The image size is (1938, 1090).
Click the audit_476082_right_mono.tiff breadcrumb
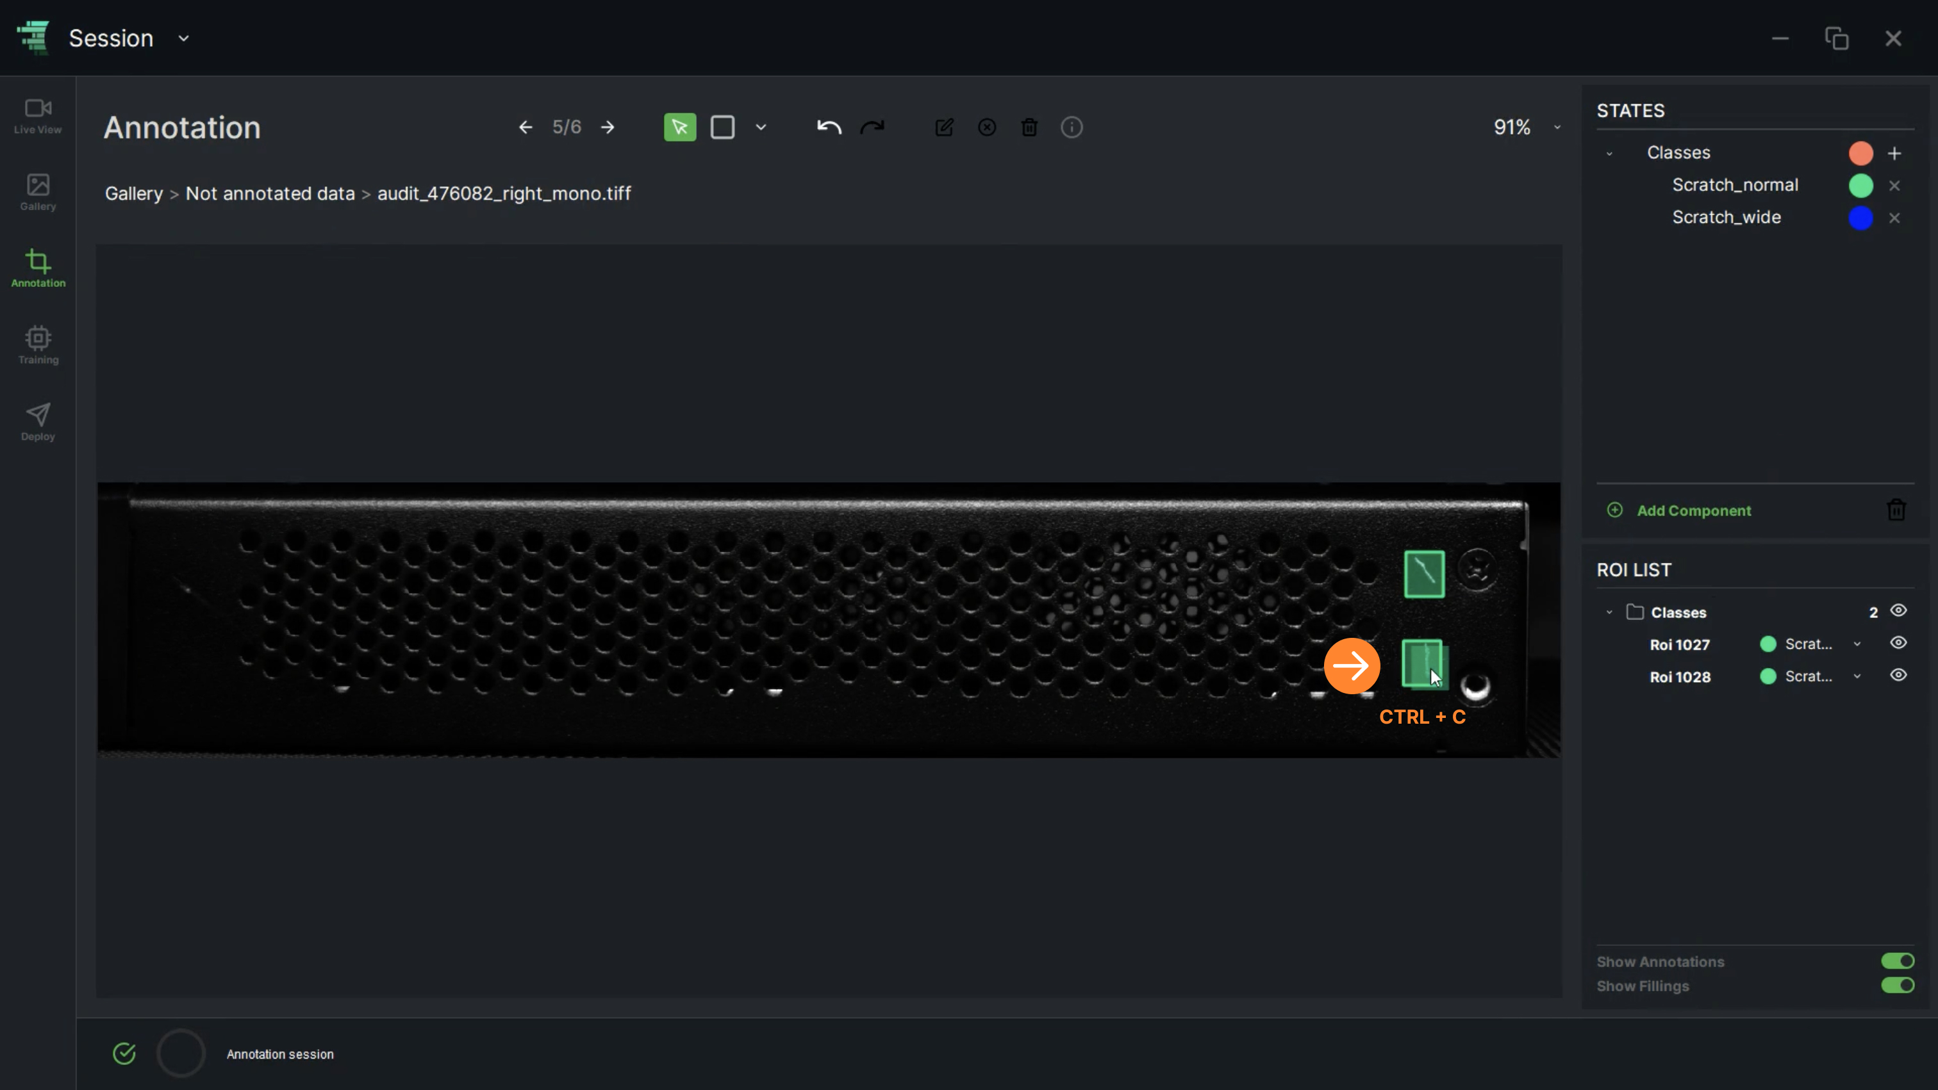pos(504,194)
